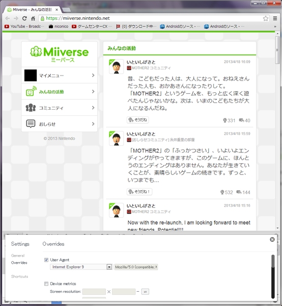Open the Chrome hamburger menu
The height and width of the screenshot is (306, 282).
coord(275,18)
